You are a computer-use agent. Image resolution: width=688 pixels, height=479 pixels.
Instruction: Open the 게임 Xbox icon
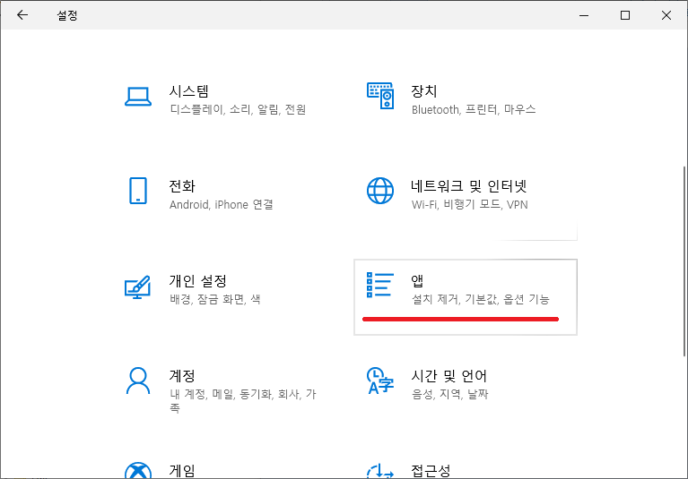click(138, 470)
